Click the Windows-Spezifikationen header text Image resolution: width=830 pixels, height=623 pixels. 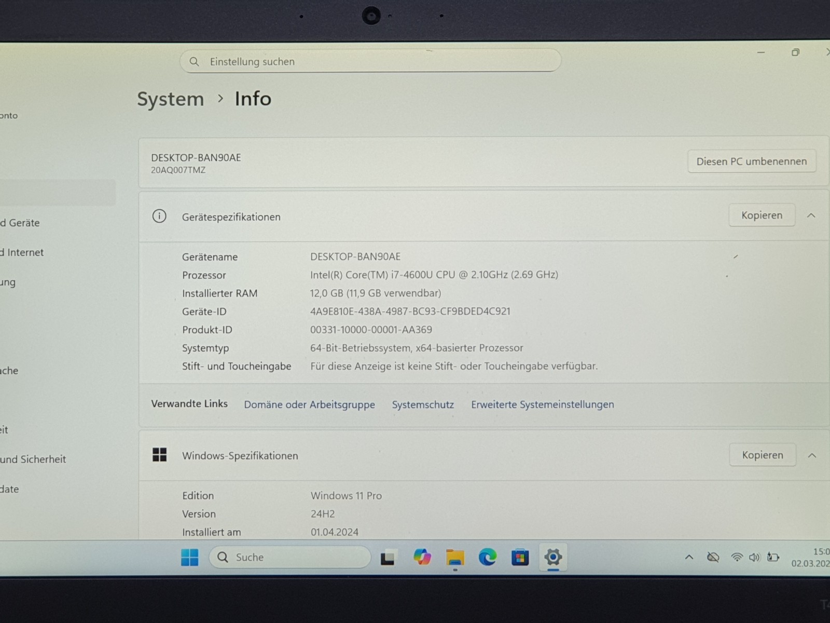click(240, 456)
